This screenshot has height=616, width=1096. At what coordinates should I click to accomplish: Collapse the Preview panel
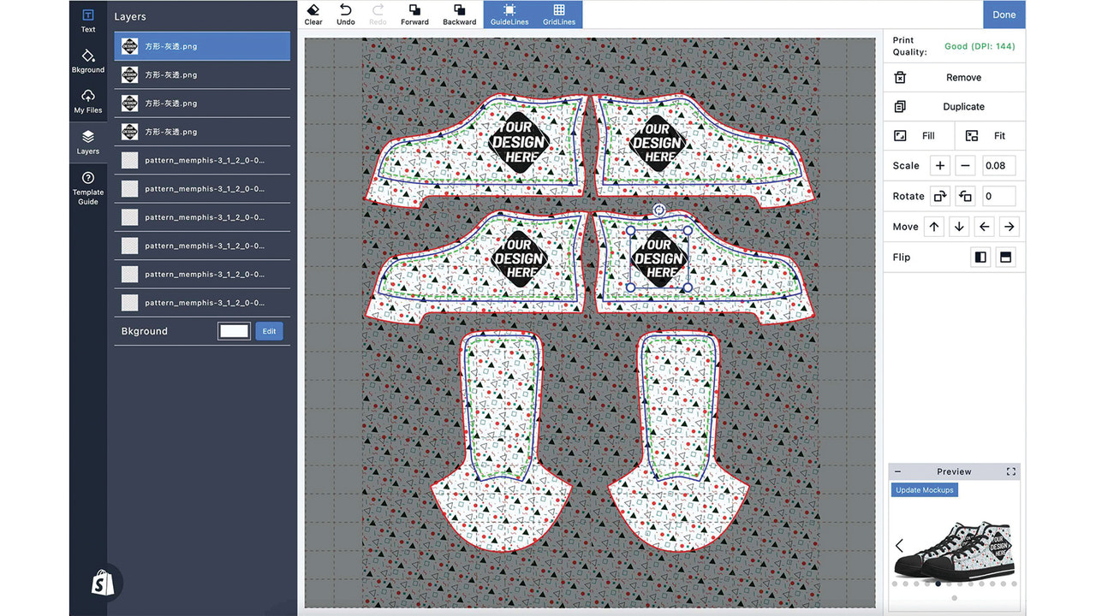[897, 471]
